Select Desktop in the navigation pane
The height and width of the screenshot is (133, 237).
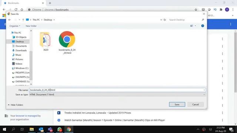[x=18, y=41]
